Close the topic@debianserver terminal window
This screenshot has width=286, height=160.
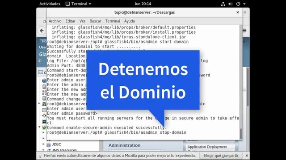238,12
